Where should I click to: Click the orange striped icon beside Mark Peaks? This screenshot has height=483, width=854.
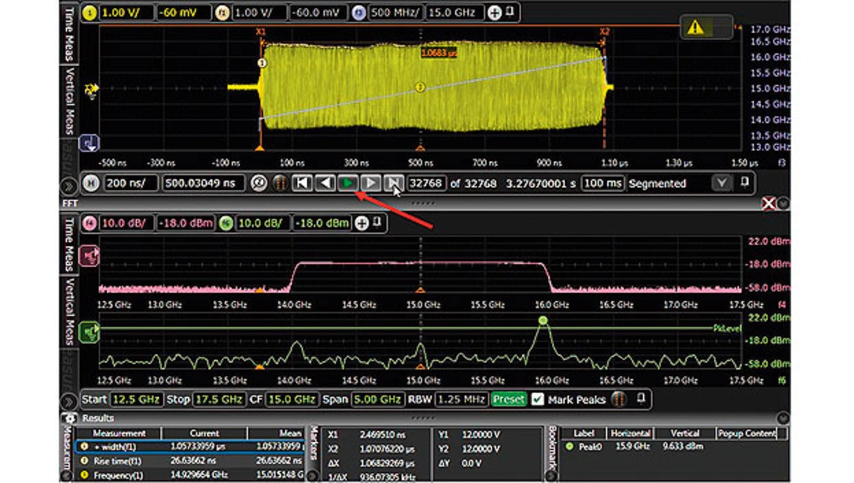point(619,400)
